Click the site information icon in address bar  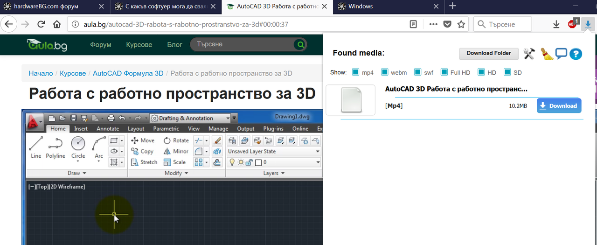[x=75, y=24]
